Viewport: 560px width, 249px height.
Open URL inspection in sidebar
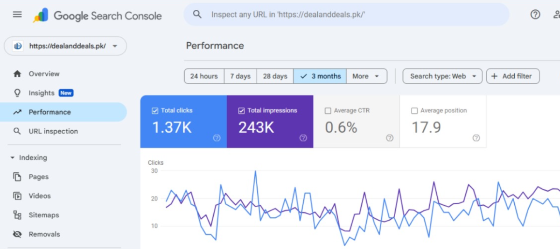(63, 131)
